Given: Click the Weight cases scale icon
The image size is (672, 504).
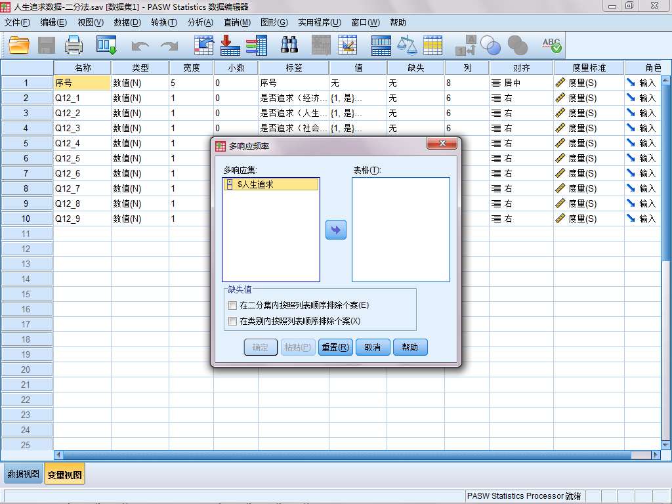Looking at the screenshot, I should pyautogui.click(x=407, y=45).
